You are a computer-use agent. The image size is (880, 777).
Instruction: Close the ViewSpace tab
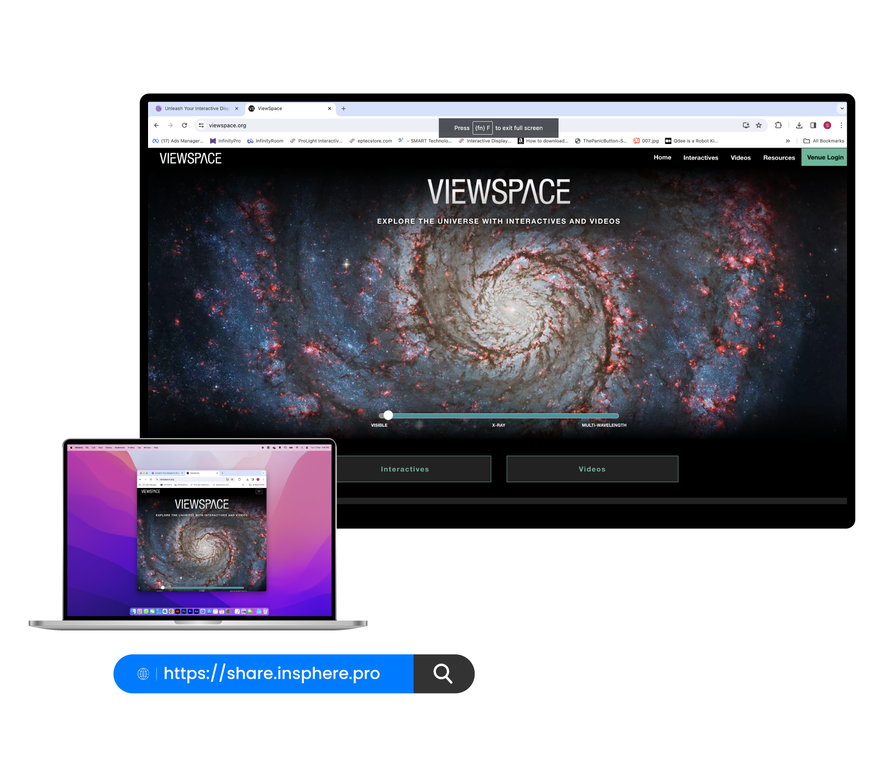330,108
